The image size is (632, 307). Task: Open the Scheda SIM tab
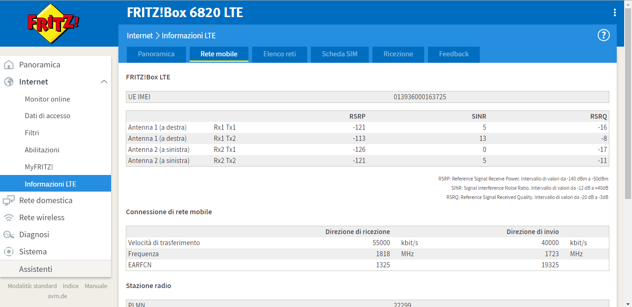(340, 54)
